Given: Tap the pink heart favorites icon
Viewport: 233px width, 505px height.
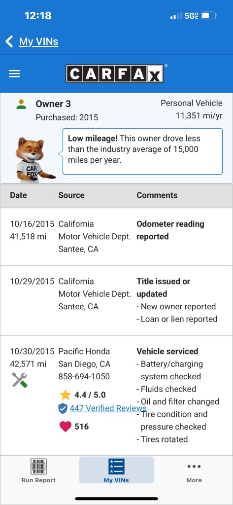Looking at the screenshot, I should 66,427.
